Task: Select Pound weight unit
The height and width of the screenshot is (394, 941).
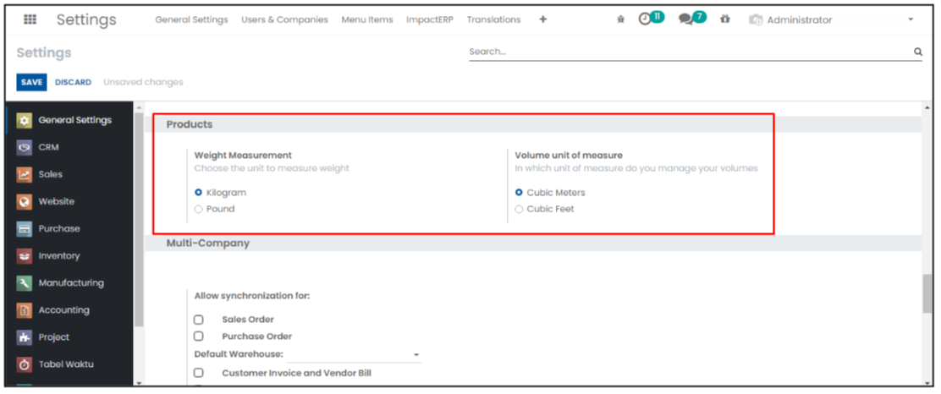Action: (199, 209)
